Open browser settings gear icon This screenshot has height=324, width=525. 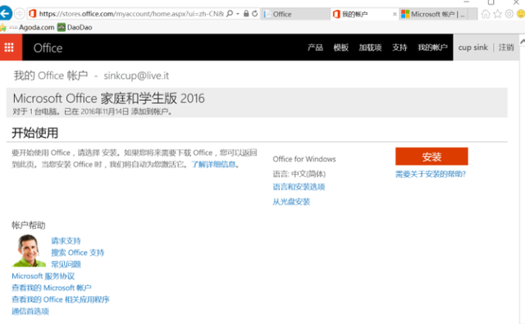click(509, 14)
